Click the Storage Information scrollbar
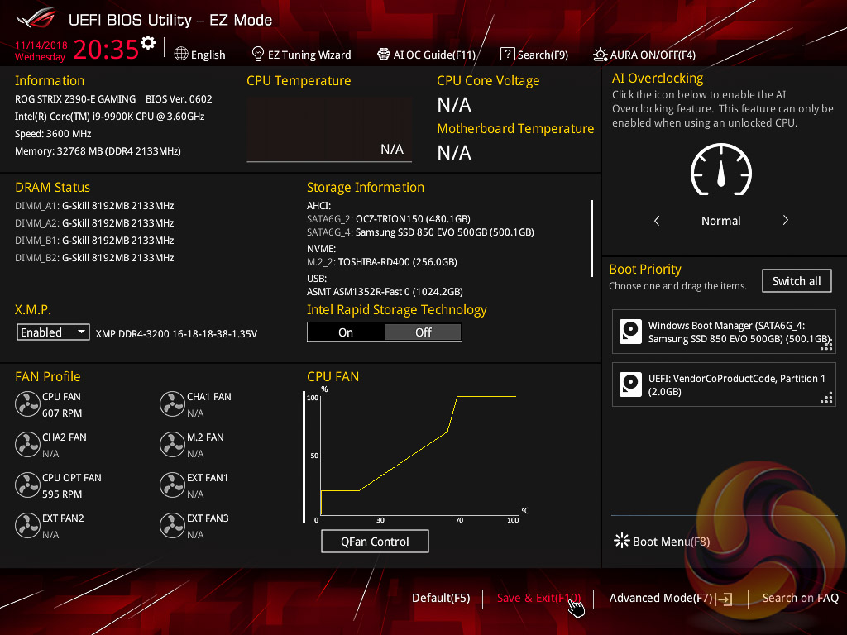This screenshot has width=847, height=635. coord(591,238)
